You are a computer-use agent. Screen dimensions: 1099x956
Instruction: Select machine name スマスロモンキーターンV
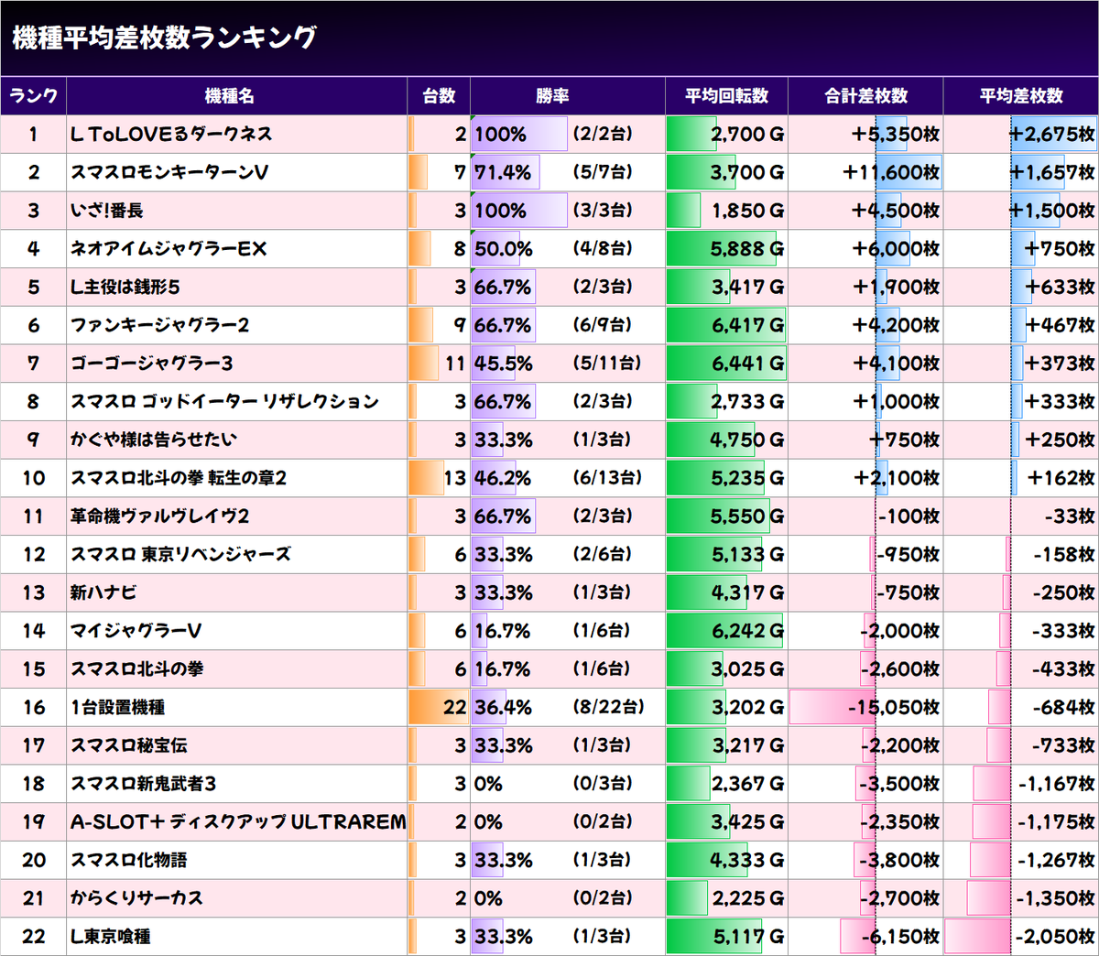tap(169, 172)
